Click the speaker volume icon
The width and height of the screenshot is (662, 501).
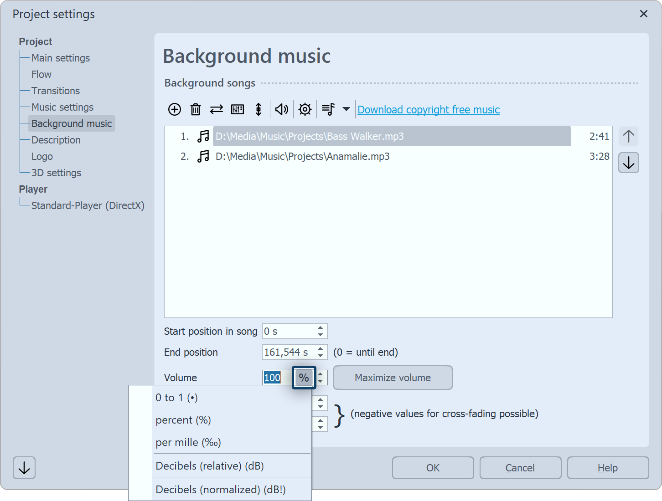(x=282, y=109)
